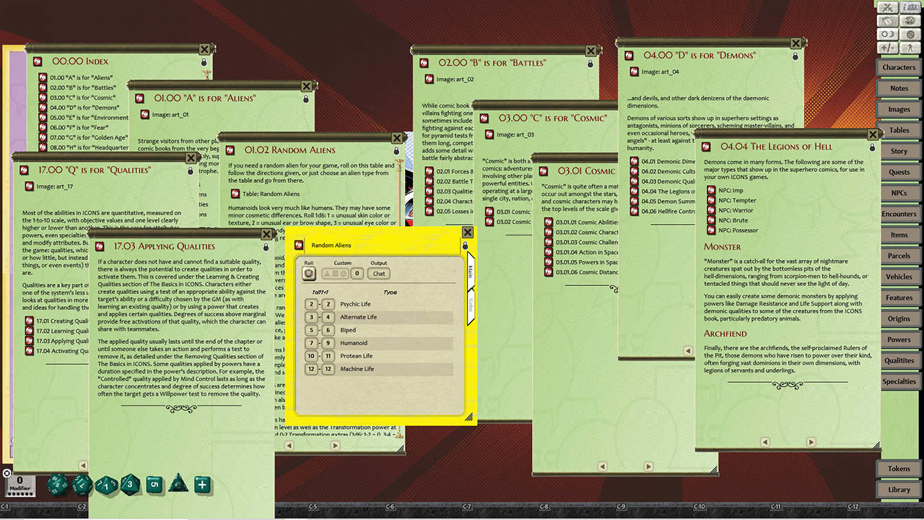The image size is (924, 520).
Task: Click the crossed-dice clear icon top right
Action: (886, 8)
